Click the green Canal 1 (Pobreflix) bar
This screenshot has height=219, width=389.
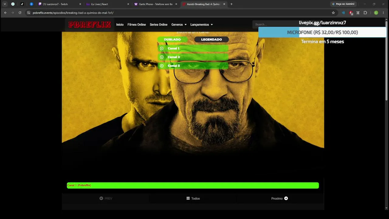pos(193,186)
